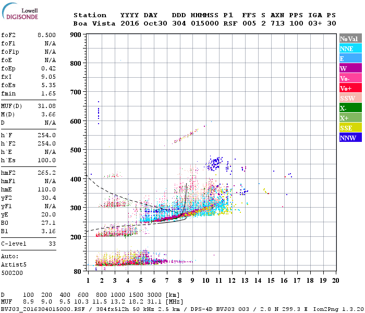Click the foF2 value 8.500
The height and width of the screenshot is (313, 365).
coord(46,35)
